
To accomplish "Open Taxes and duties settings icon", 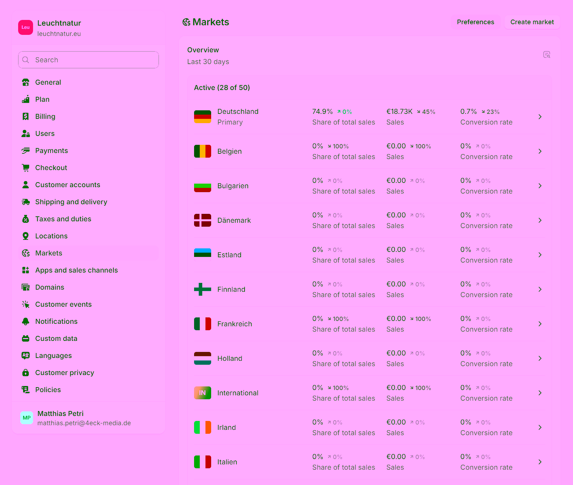I will [26, 219].
